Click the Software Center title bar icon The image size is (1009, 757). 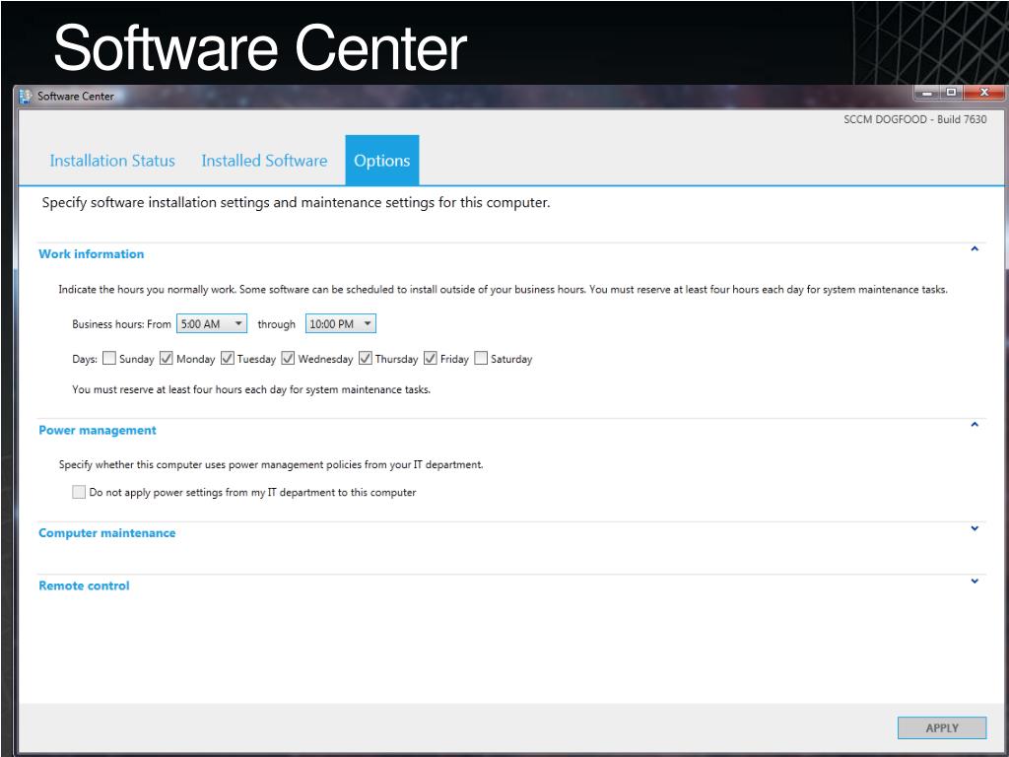click(x=25, y=97)
